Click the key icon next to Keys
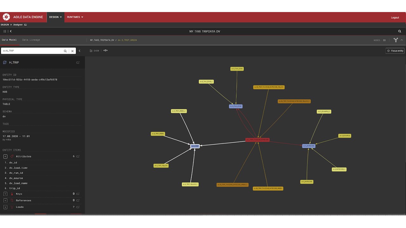The image size is (406, 228). click(x=12, y=194)
